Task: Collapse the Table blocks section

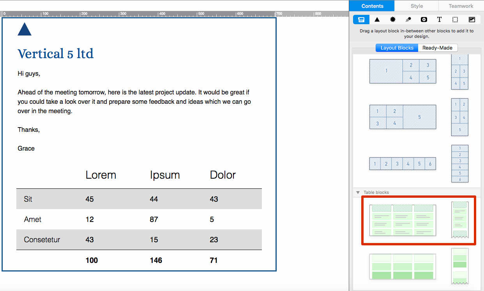Action: coord(358,192)
